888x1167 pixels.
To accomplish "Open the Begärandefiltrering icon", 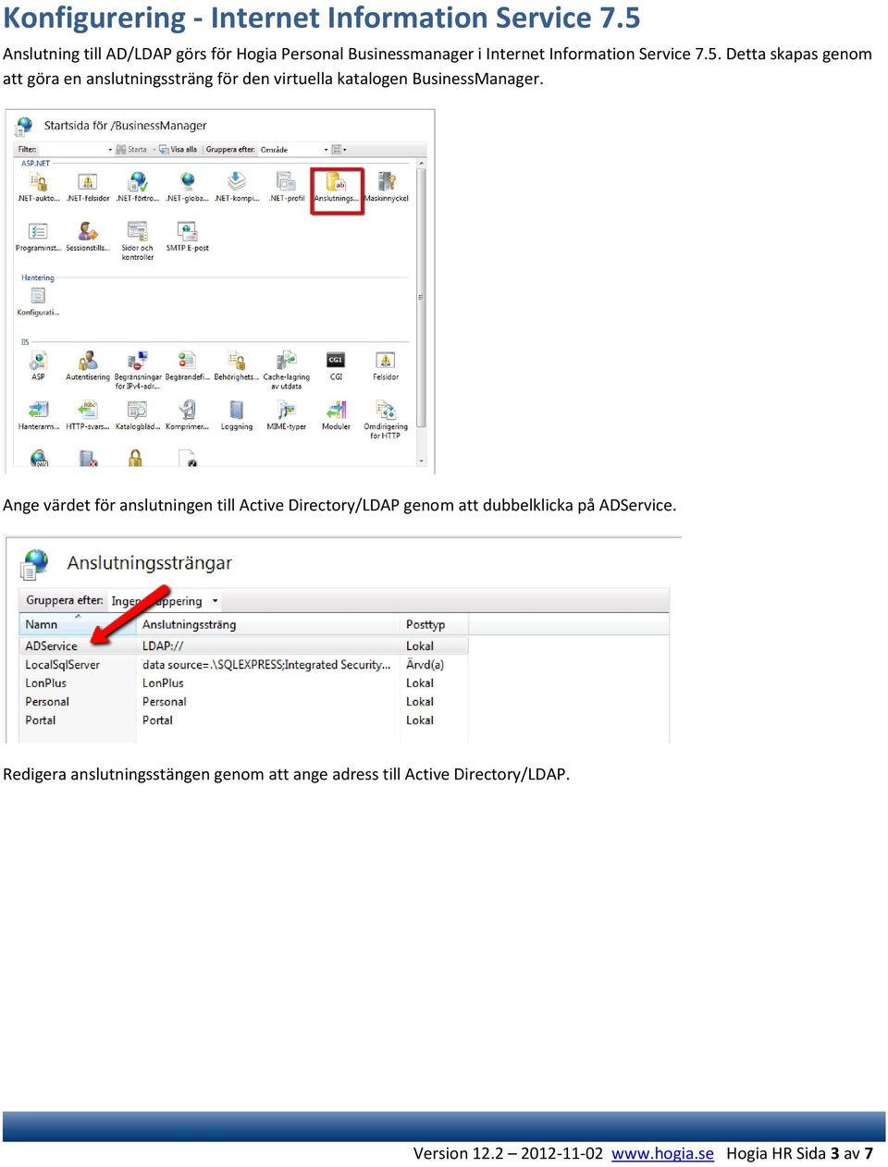I will (x=187, y=365).
